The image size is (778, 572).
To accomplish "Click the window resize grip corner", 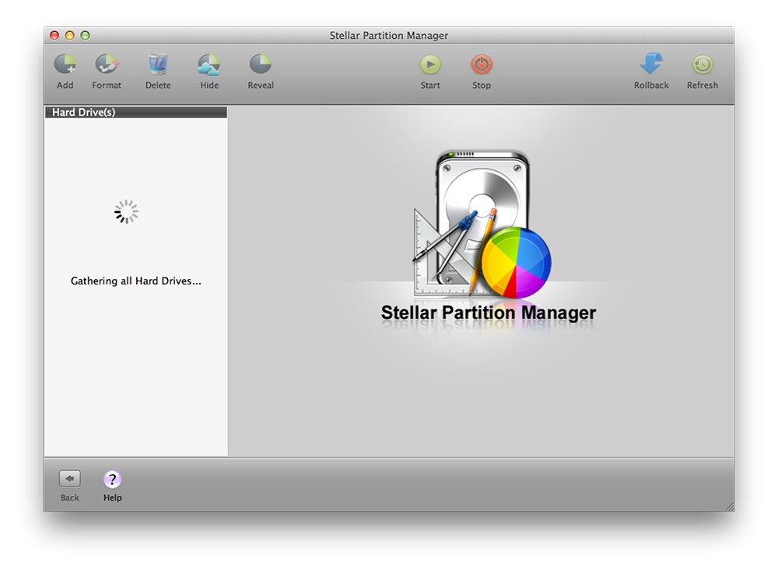I will [730, 507].
